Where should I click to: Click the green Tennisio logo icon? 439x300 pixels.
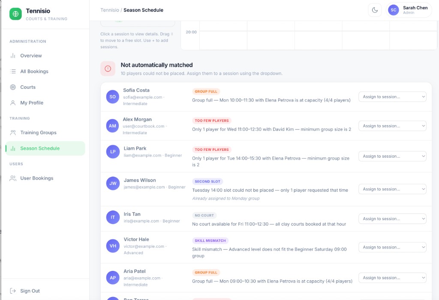pos(15,14)
